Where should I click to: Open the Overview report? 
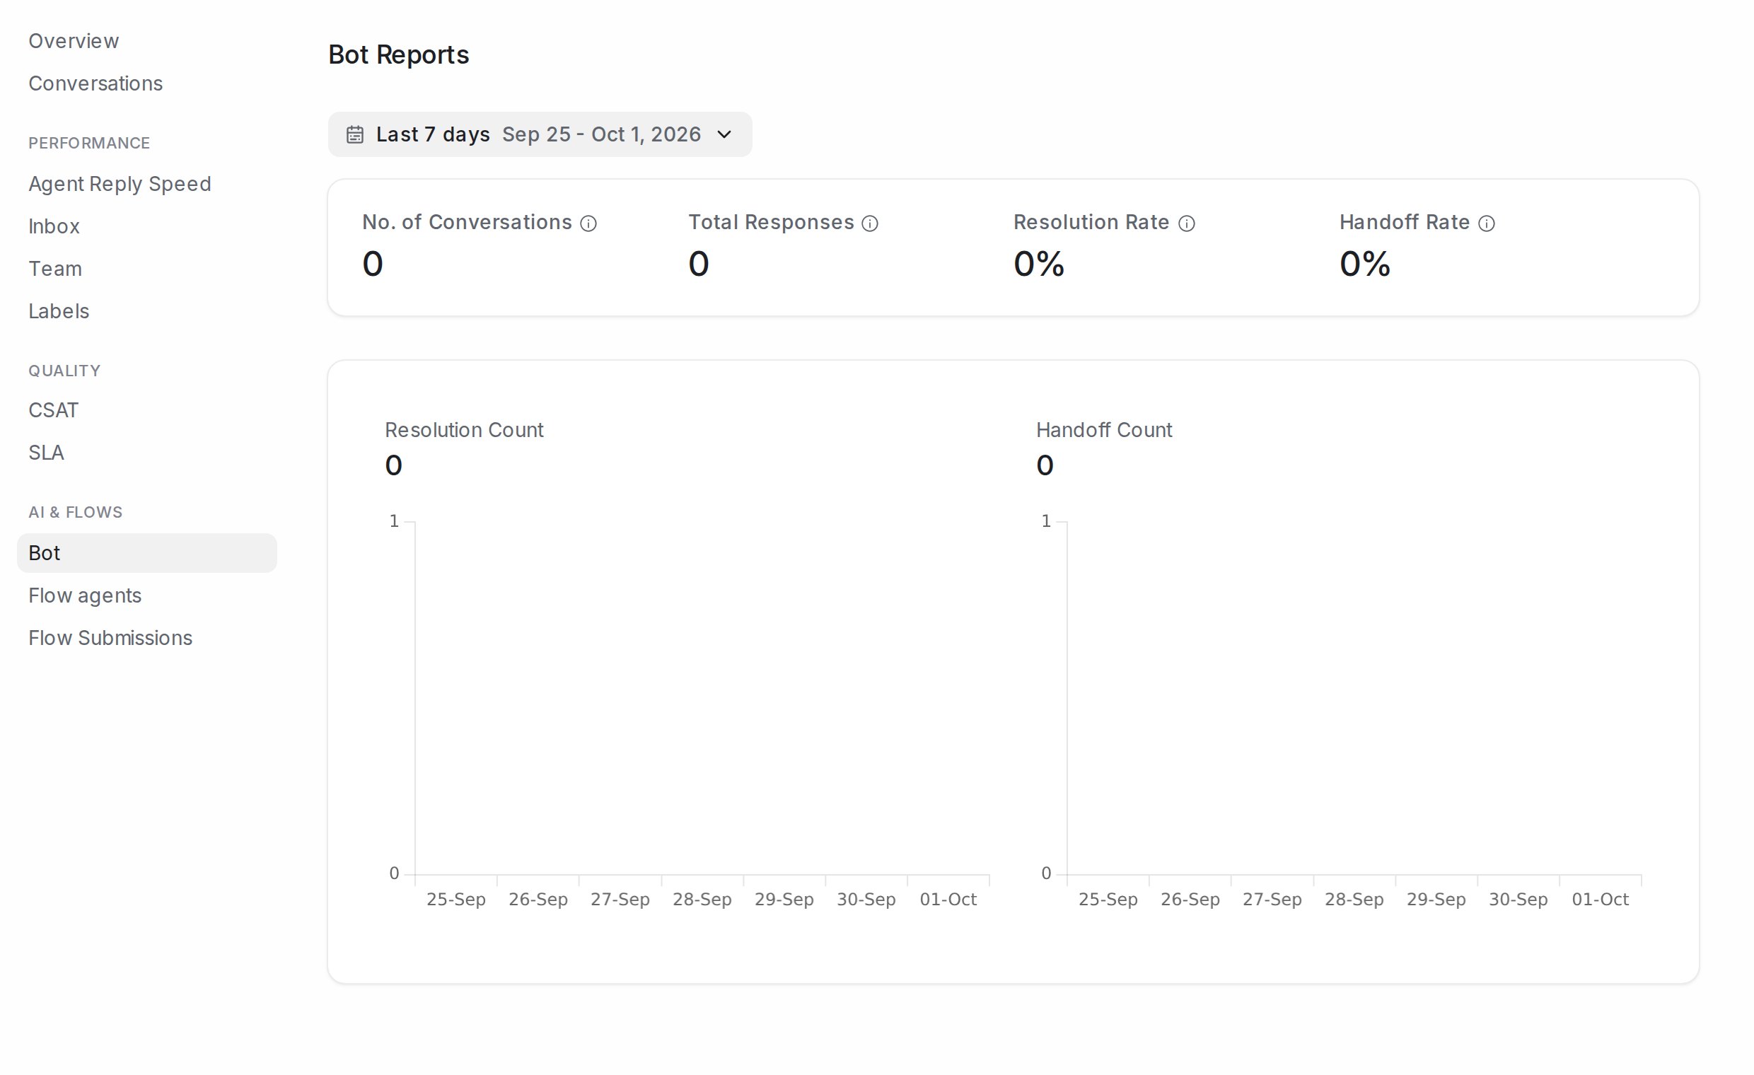coord(74,41)
